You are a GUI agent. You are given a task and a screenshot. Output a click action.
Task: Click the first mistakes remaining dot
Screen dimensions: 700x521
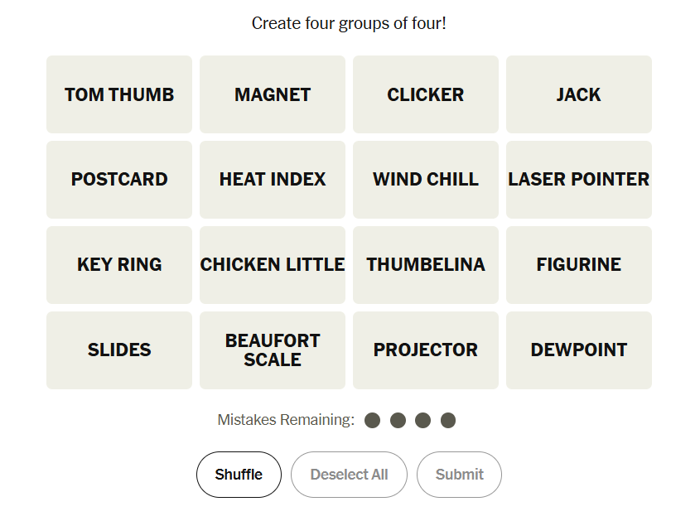click(372, 421)
